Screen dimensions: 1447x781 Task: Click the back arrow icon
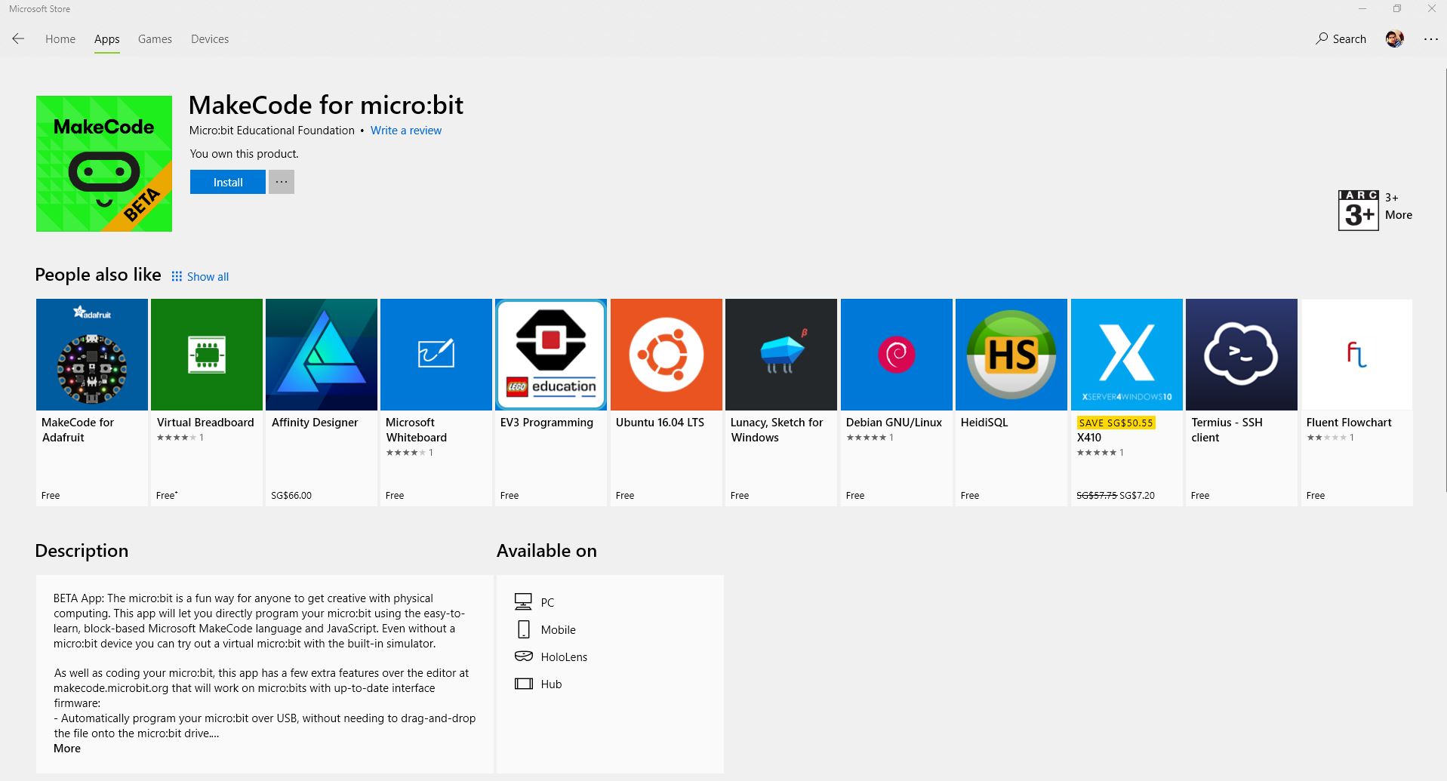pyautogui.click(x=18, y=38)
